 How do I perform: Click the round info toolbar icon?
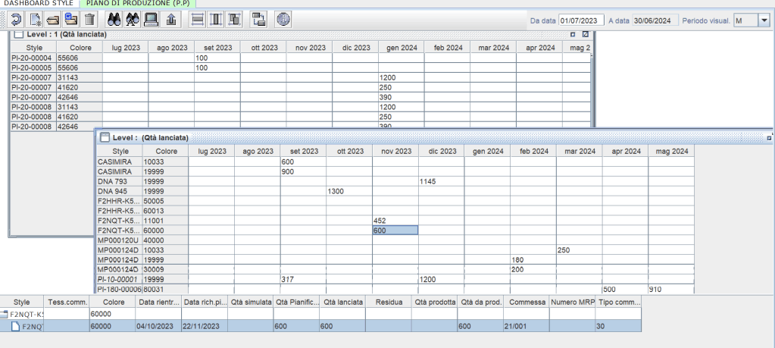283,20
